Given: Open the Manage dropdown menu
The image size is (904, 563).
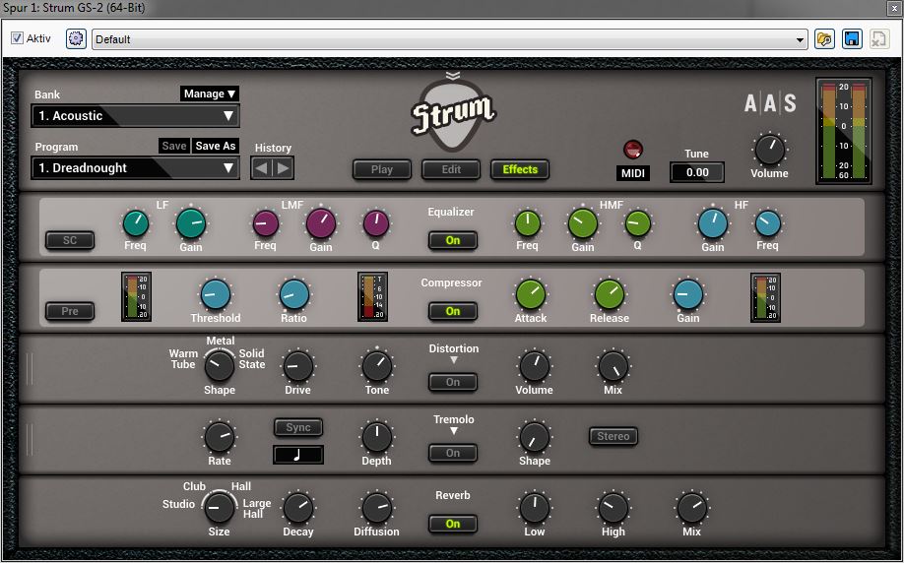Looking at the screenshot, I should pos(210,94).
